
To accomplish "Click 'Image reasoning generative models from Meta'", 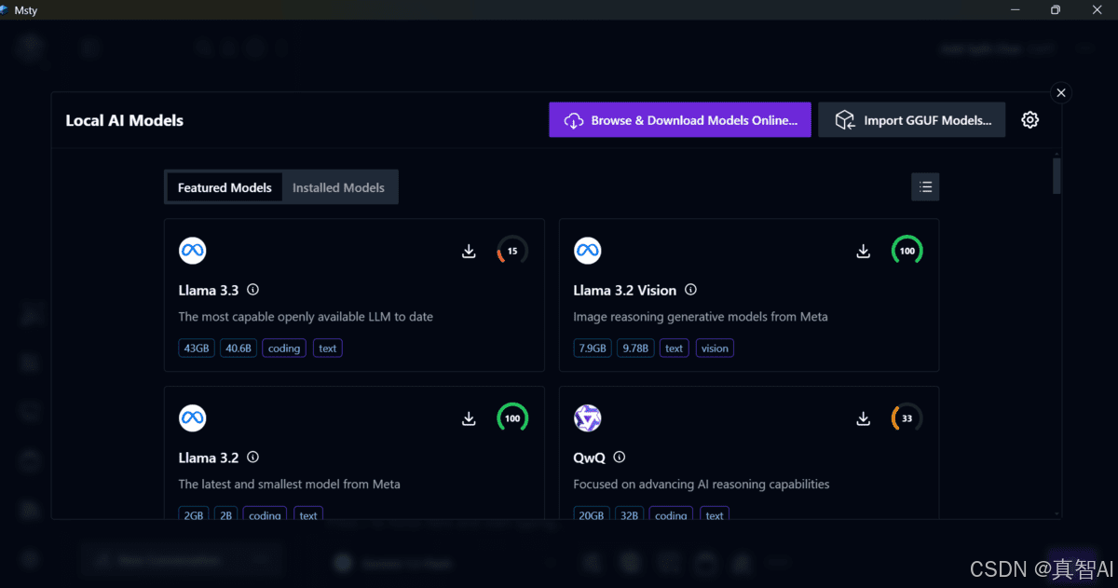I will [701, 317].
